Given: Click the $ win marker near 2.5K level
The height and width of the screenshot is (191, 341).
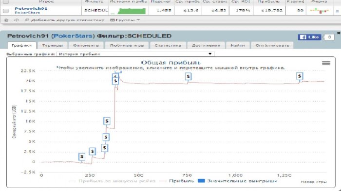Looking at the screenshot, I should 92,151.
